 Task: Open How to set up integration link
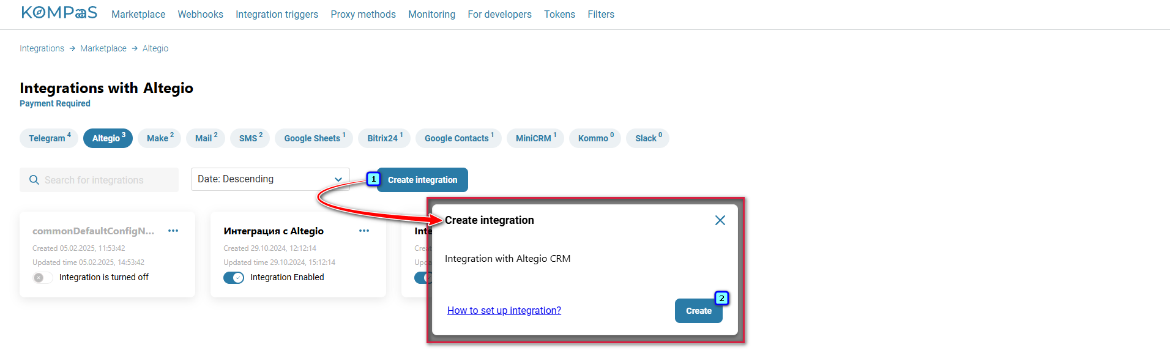(504, 310)
